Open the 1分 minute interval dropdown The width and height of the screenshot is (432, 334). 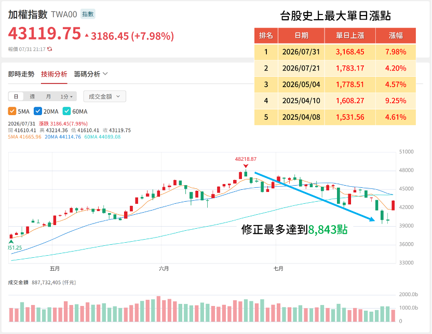(66, 96)
